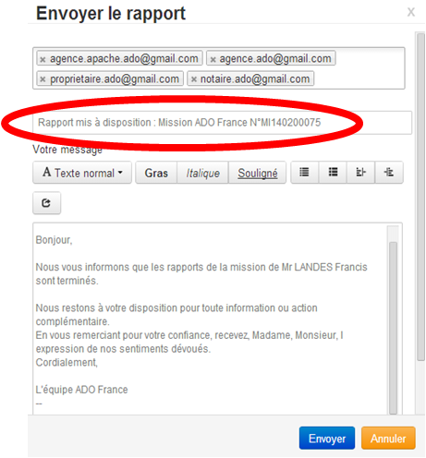Close the Envoyer le rapport dialog

[411, 12]
